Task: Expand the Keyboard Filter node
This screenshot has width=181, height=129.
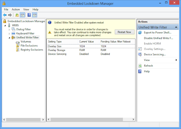Action: point(9,34)
